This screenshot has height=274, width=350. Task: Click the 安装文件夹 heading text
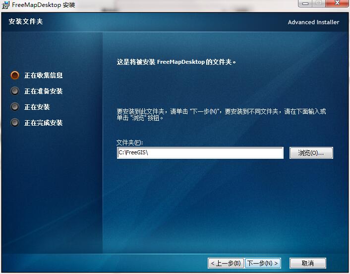(x=26, y=21)
